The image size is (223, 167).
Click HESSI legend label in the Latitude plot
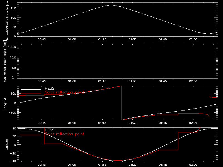[50, 130]
